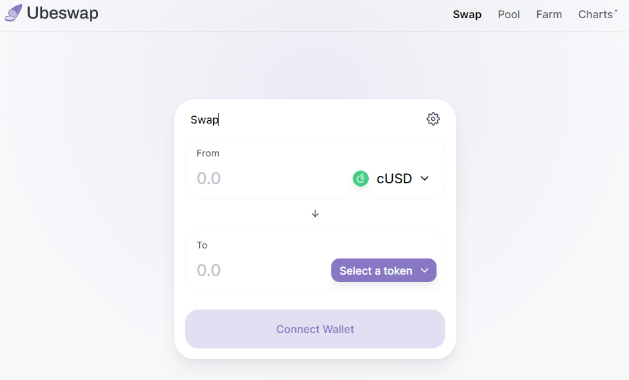This screenshot has height=380, width=629.
Task: Click the down arrow to switch tokens
Action: [x=315, y=213]
